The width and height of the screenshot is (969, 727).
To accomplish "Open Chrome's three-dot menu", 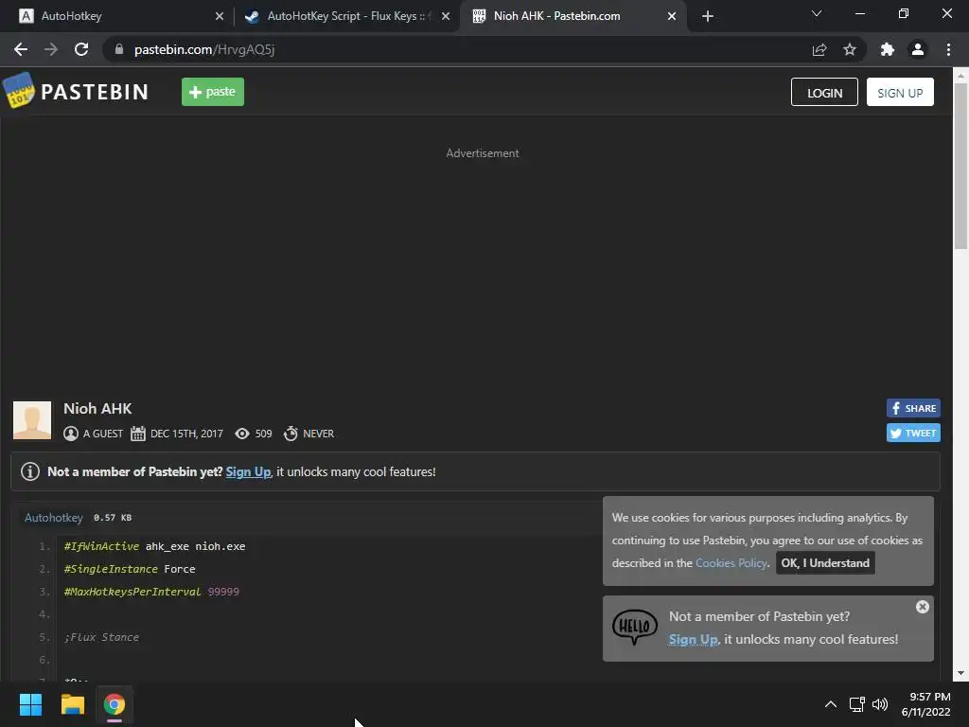I will coord(948,49).
